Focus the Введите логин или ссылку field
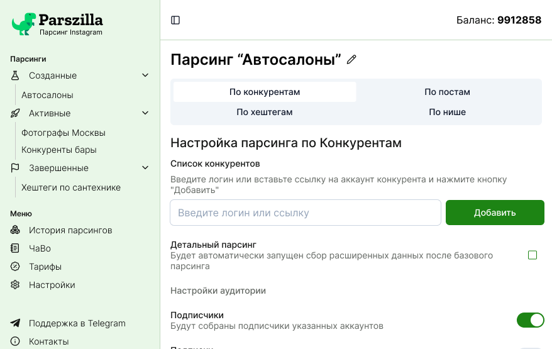The height and width of the screenshot is (349, 552). pos(305,213)
